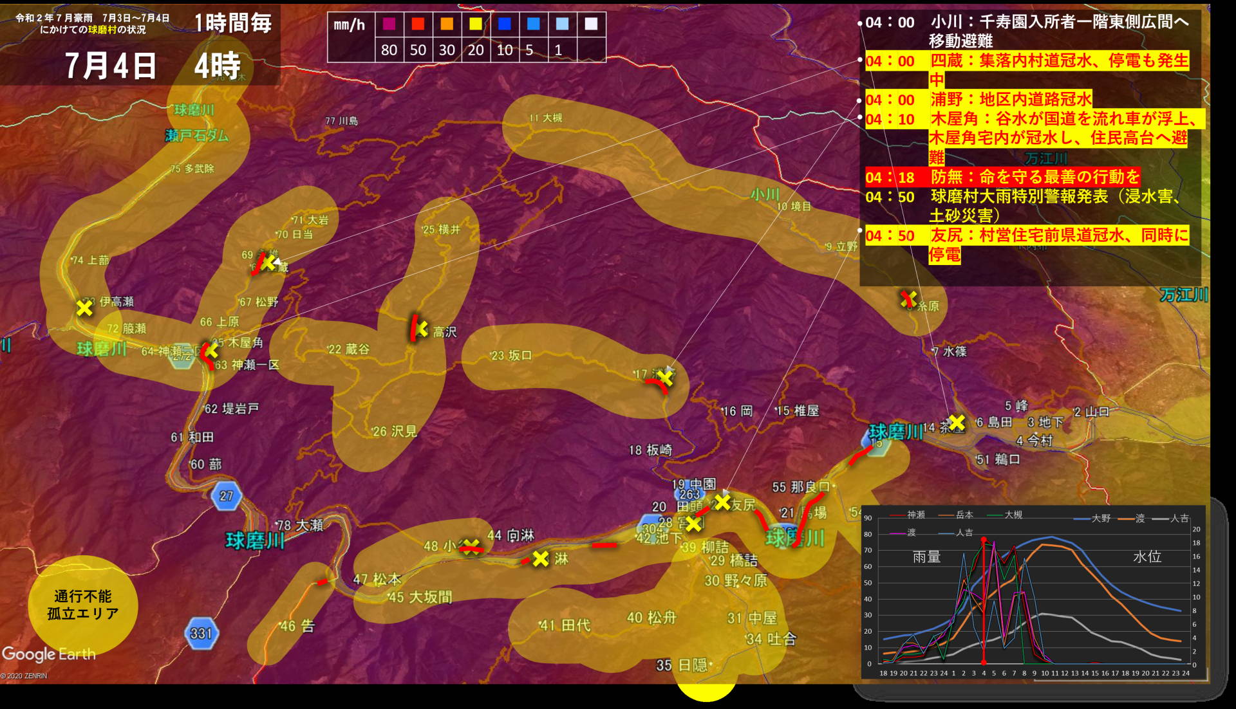1236x709 pixels.
Task: Click the Google Earth logo
Action: tap(49, 654)
